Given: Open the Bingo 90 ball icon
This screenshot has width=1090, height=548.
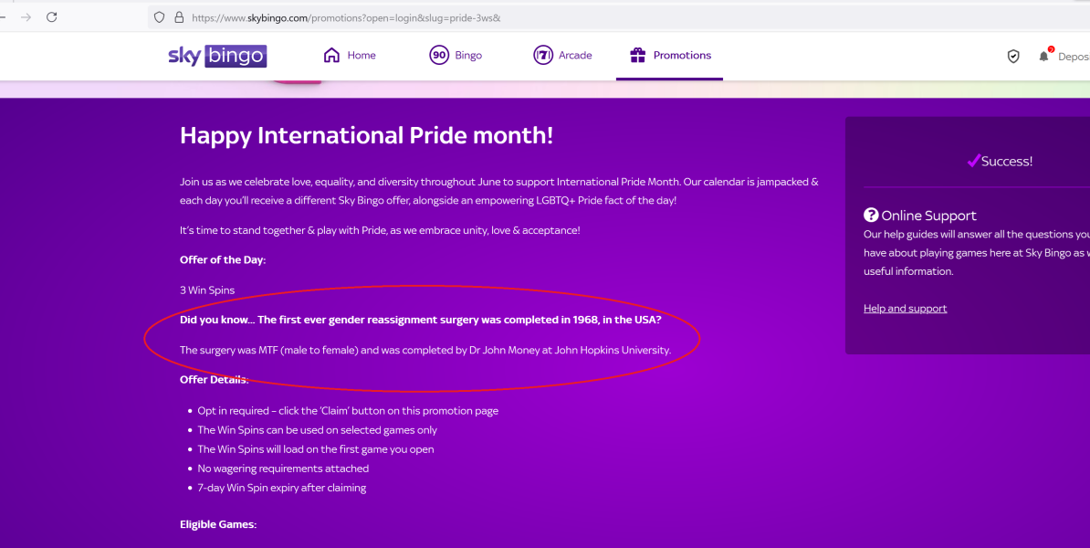Looking at the screenshot, I should [438, 55].
